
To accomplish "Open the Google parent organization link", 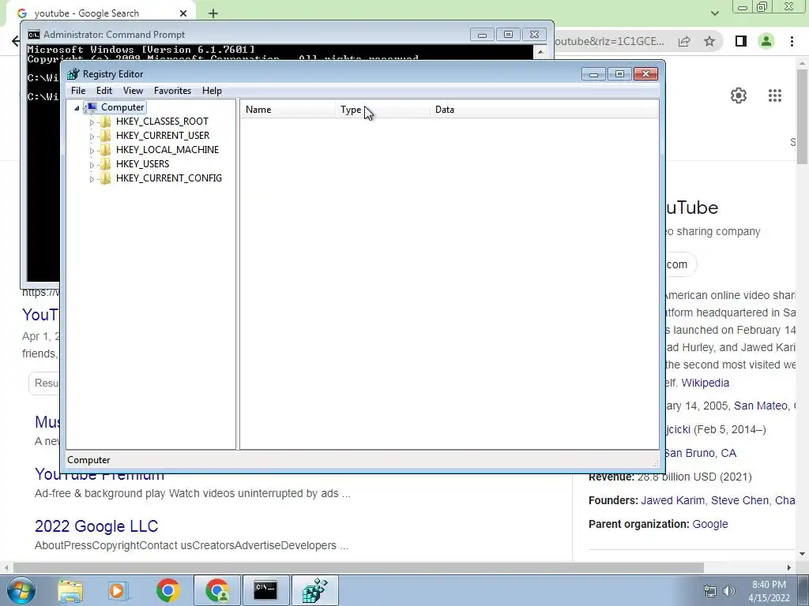I will (710, 524).
